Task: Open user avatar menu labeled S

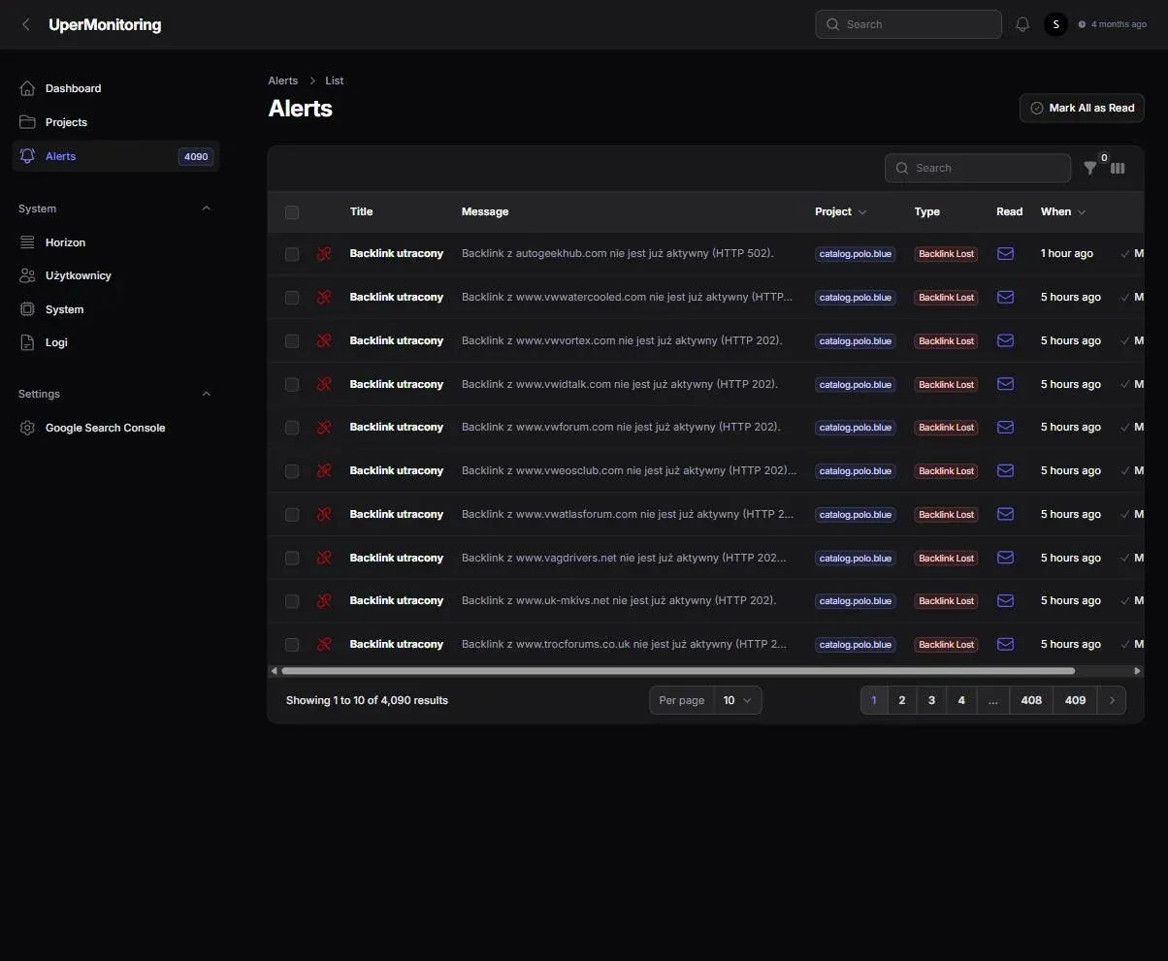Action: tap(1055, 24)
